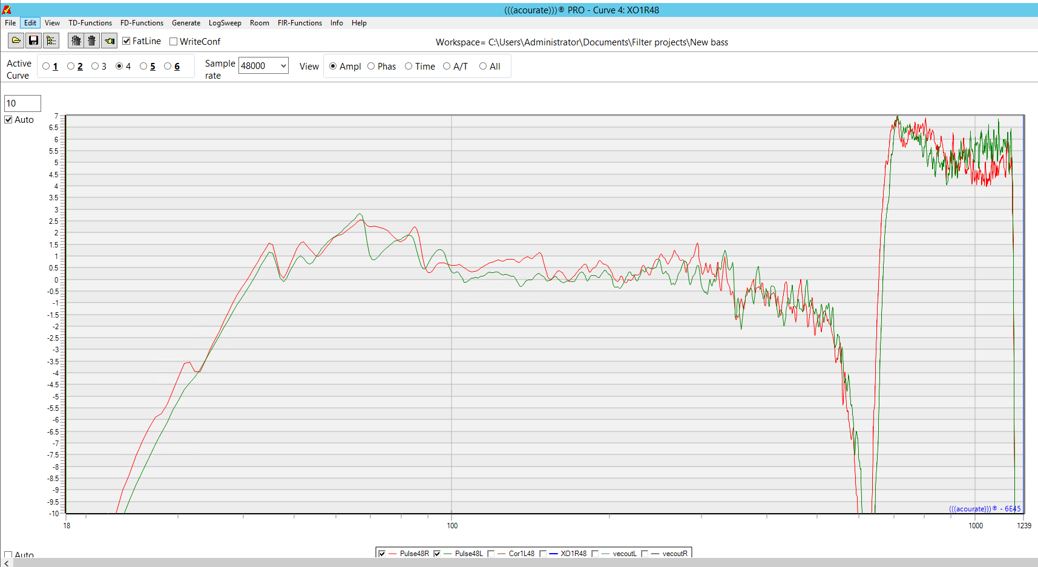1038x567 pixels.
Task: Click the workspace path text
Action: pyautogui.click(x=582, y=42)
